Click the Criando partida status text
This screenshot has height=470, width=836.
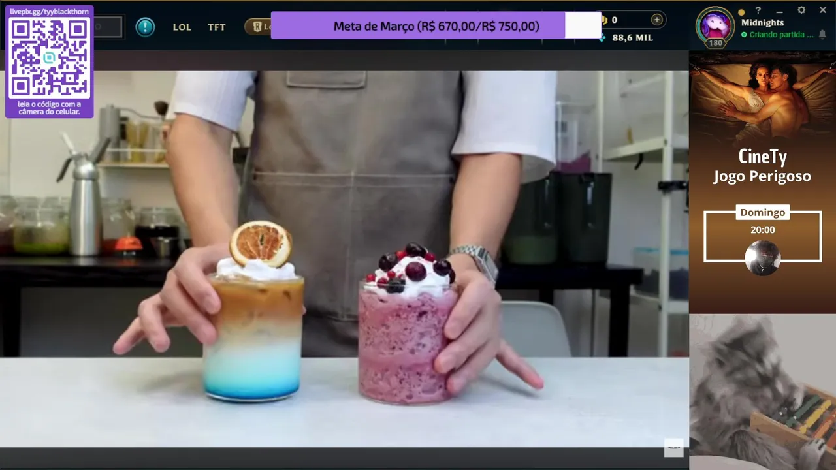pyautogui.click(x=781, y=35)
